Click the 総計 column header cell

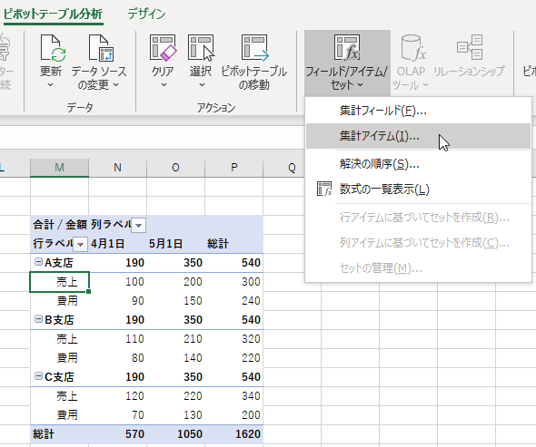[233, 244]
